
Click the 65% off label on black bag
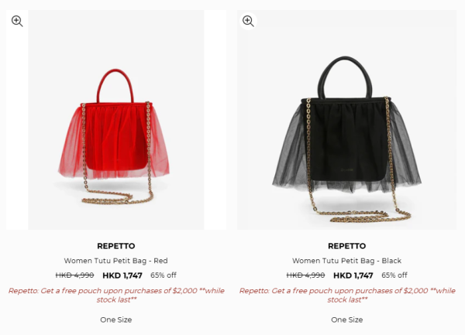click(394, 275)
